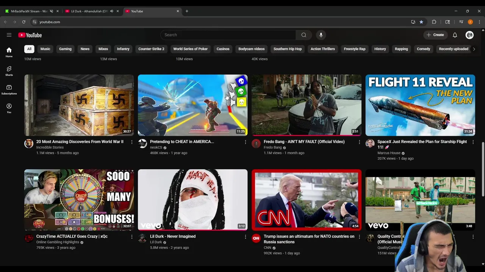Play the Lil Durk Never Imagined thumbnail
Screen dimensions: 485x272
193,200
